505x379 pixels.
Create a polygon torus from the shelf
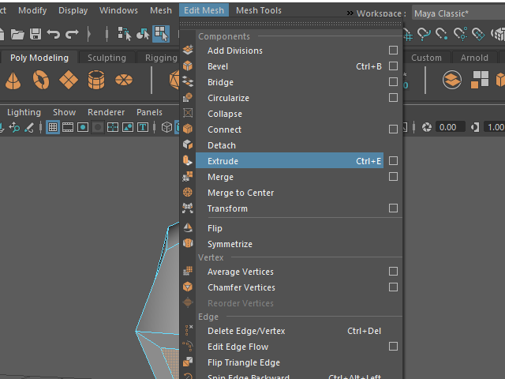(41, 81)
